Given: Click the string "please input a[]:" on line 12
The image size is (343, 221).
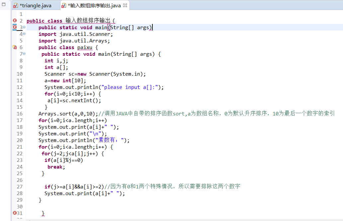Looking at the screenshot, I should click(x=130, y=87).
